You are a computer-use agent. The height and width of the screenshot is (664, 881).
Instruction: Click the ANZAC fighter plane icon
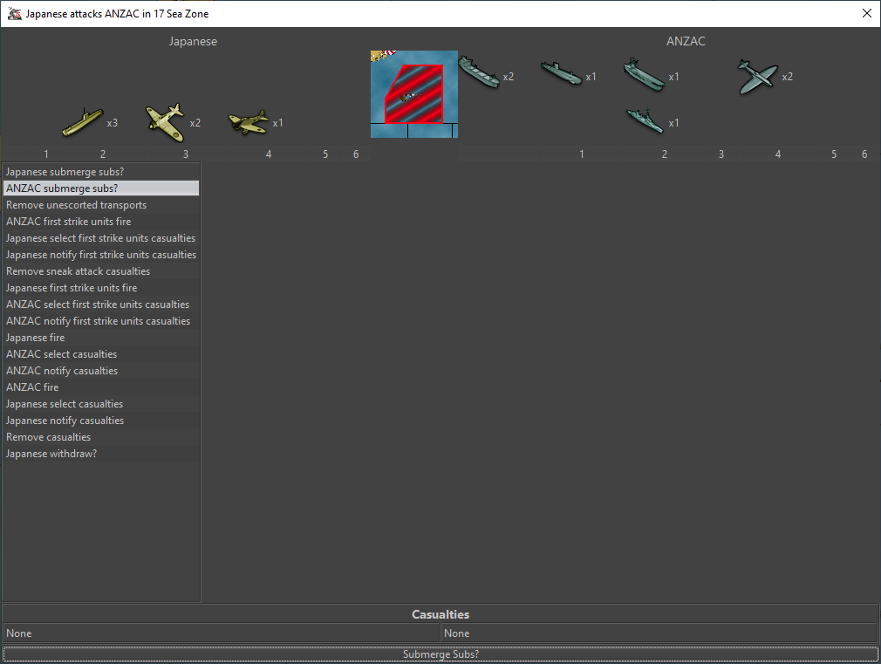click(757, 77)
